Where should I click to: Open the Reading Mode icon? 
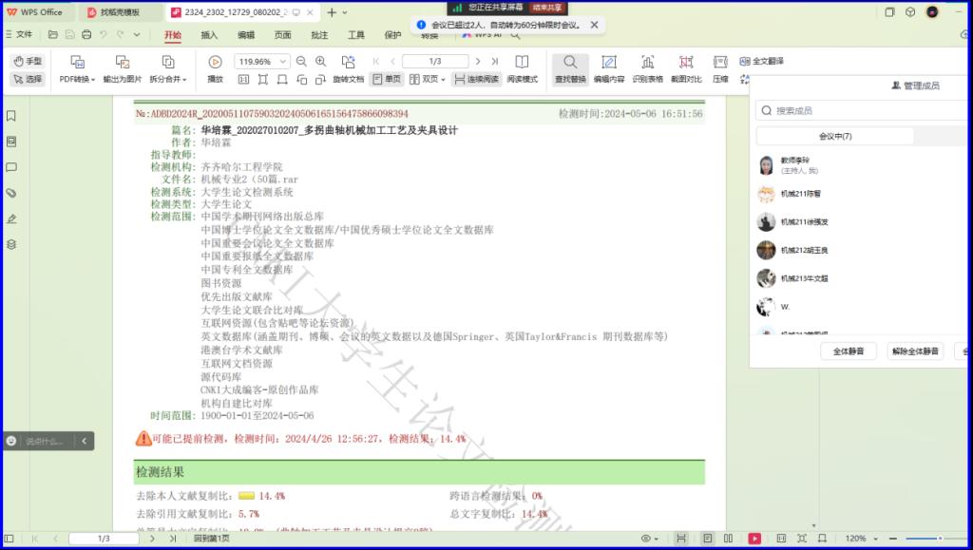click(x=522, y=79)
